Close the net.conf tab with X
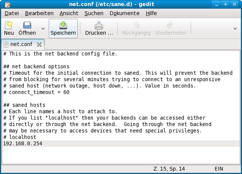 point(39,45)
